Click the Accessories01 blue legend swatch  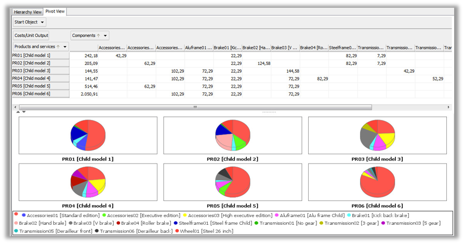[24, 215]
